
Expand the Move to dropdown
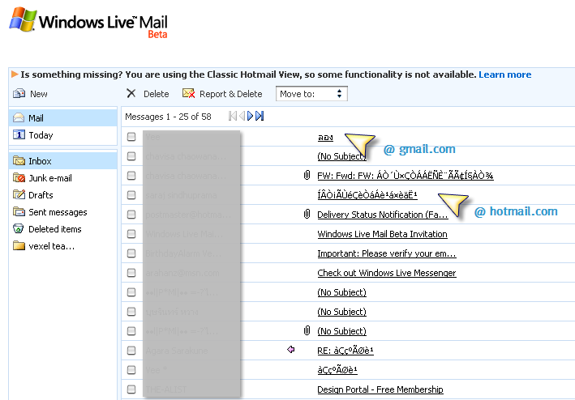311,94
